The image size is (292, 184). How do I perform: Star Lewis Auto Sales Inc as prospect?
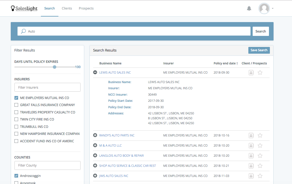(x=260, y=72)
